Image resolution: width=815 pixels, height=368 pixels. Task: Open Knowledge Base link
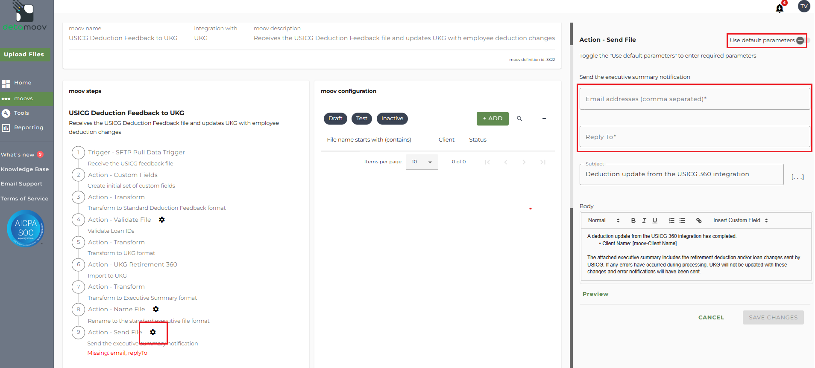[25, 169]
